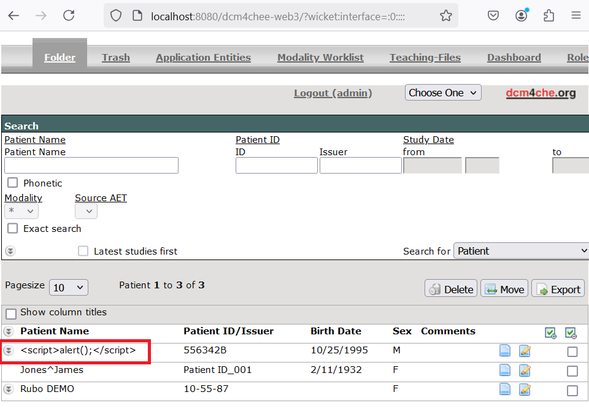Edit Rubo DEMO with pencil icon
Viewport: 589px width, 411px height.
(x=525, y=390)
